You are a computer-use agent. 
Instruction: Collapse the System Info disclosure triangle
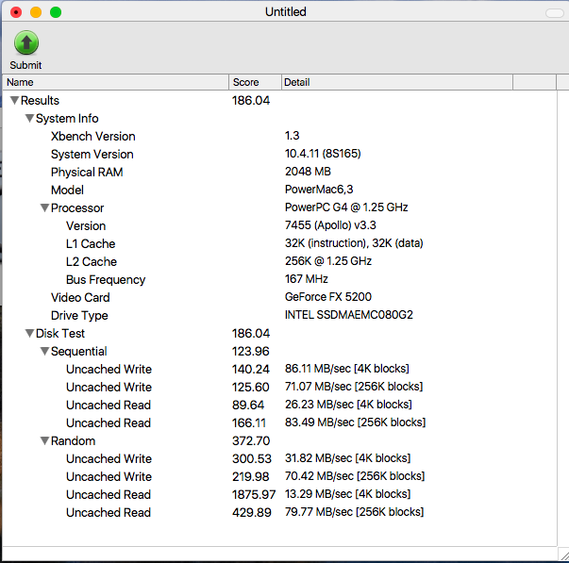point(30,118)
